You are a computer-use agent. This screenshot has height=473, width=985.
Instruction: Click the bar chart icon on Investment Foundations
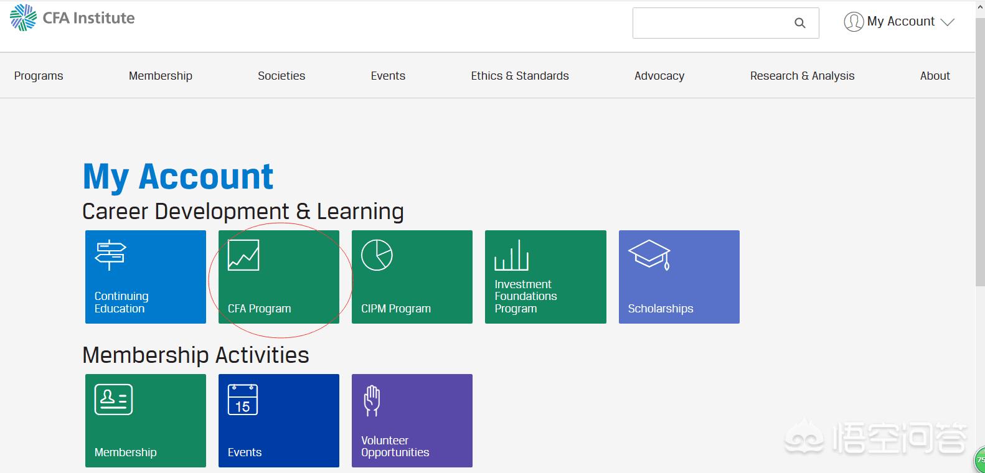pos(511,255)
